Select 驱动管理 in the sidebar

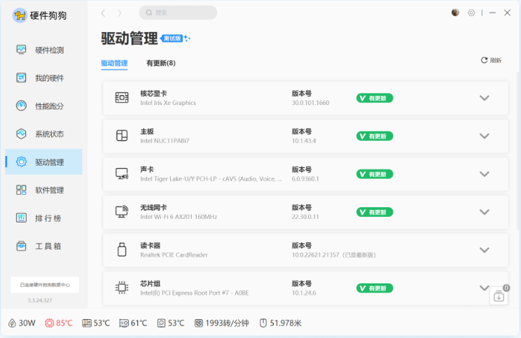pos(43,162)
